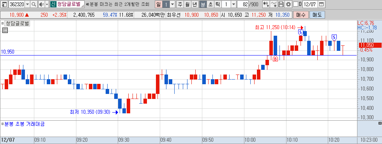Click the blue 10,950 horizontal line label
The width and height of the screenshot is (382, 144).
point(7,52)
